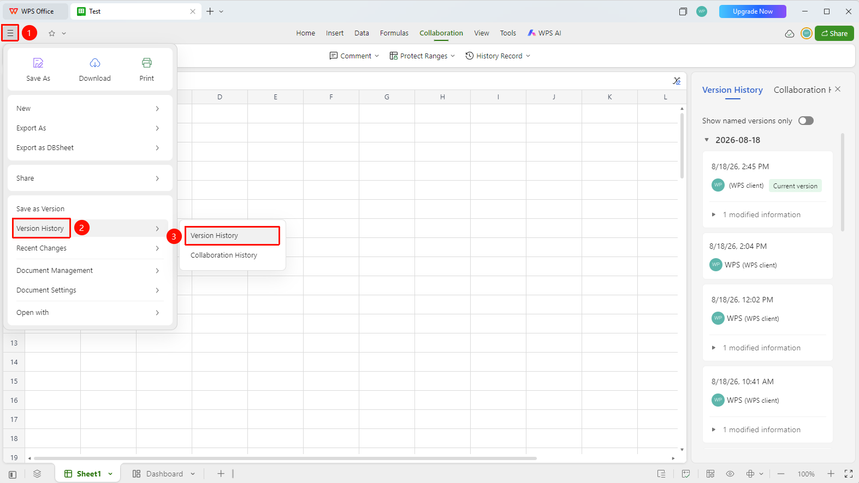The image size is (859, 483).
Task: Open the History Record dropdown
Action: tap(498, 56)
